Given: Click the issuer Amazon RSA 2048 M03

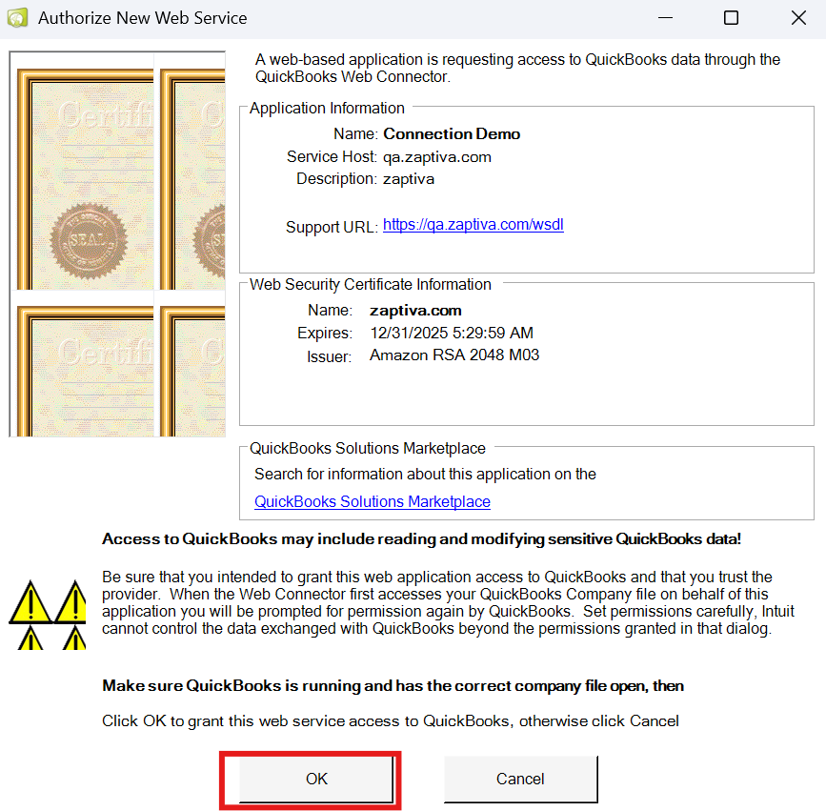Looking at the screenshot, I should click(454, 355).
